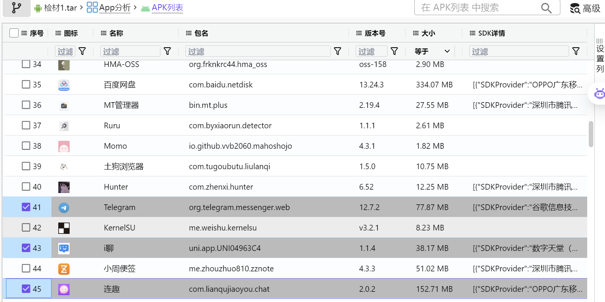Image resolution: width=605 pixels, height=302 pixels.
Task: Check row 37 Ruru checkbox
Action: coord(26,125)
